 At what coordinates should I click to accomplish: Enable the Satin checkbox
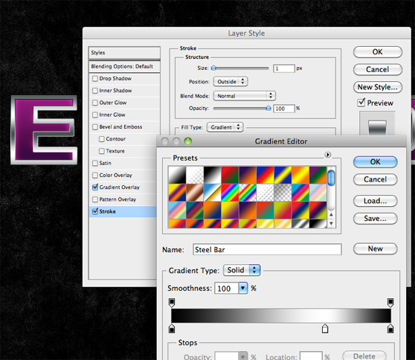(x=95, y=164)
